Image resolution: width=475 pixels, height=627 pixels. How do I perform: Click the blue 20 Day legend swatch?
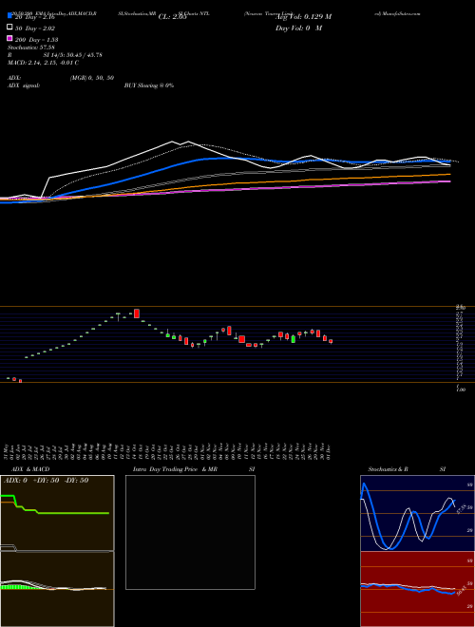tap(9, 15)
